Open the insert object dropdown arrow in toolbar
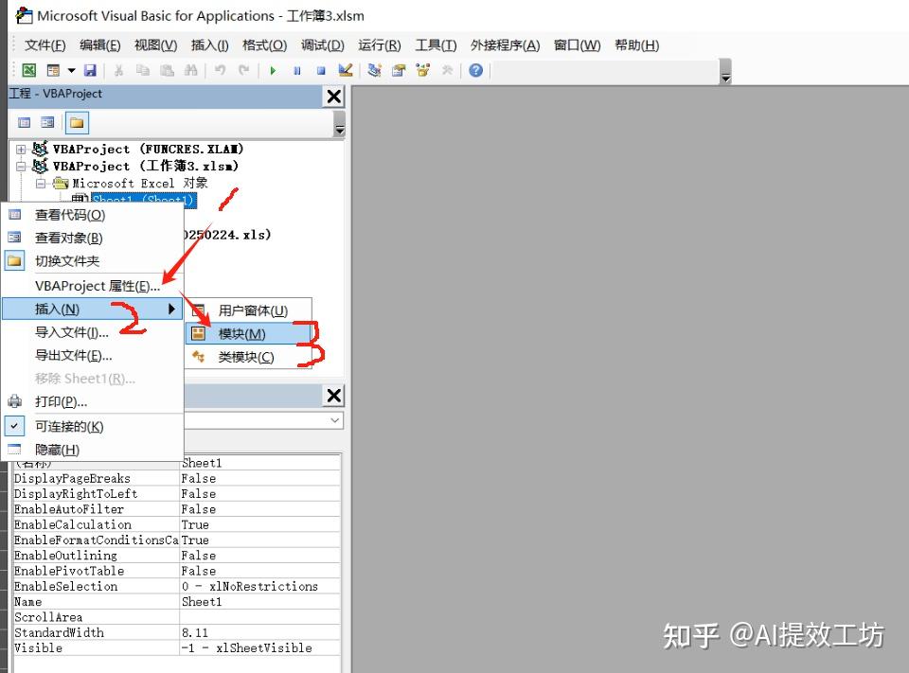Screen dimensions: 909x673 pos(71,70)
